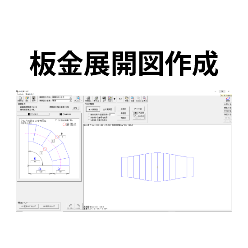Click the 平面図 button

124,113
